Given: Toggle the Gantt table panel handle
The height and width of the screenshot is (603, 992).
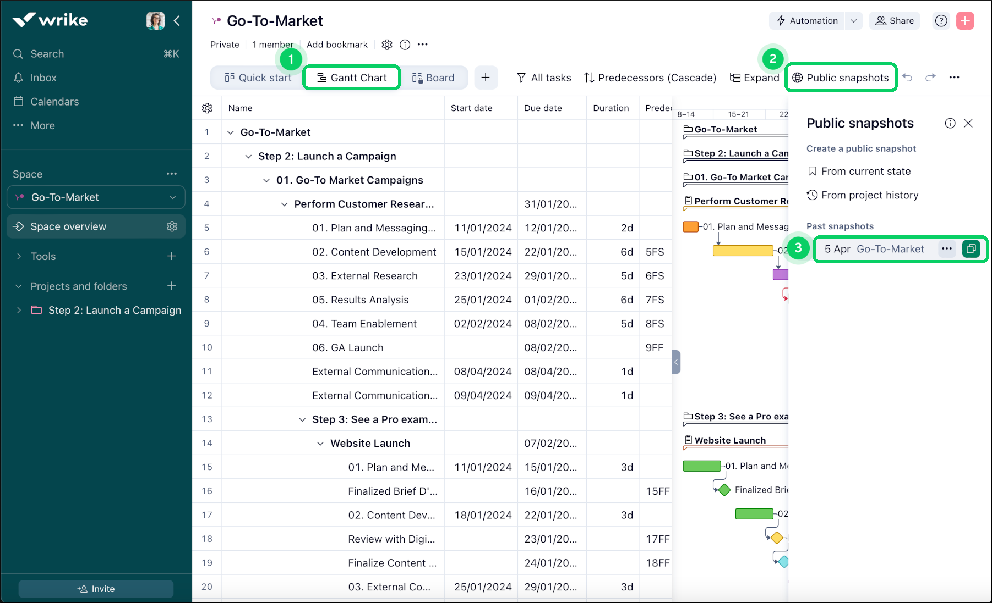Looking at the screenshot, I should (676, 362).
